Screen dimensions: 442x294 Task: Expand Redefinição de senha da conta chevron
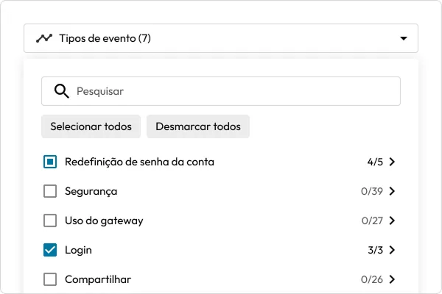[392, 162]
